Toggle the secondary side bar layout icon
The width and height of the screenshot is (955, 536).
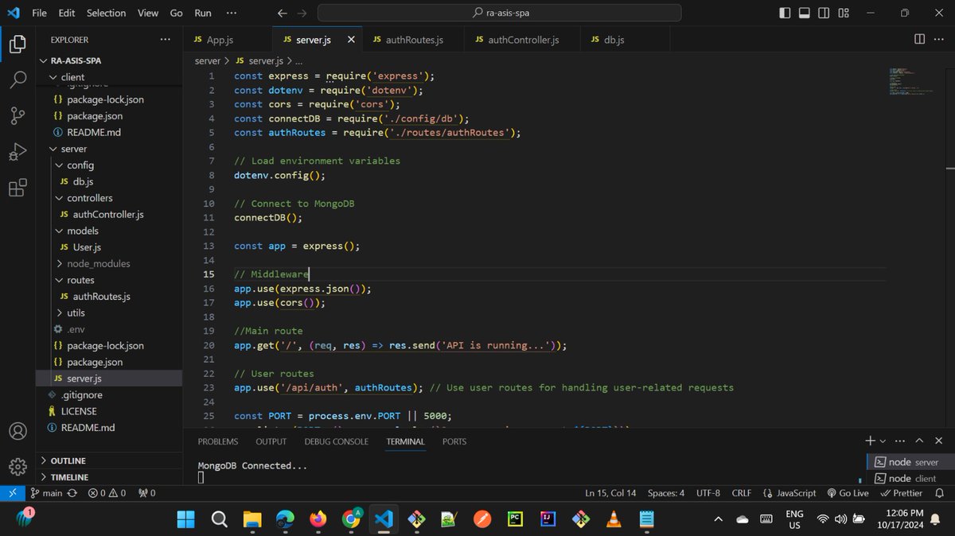(x=824, y=13)
